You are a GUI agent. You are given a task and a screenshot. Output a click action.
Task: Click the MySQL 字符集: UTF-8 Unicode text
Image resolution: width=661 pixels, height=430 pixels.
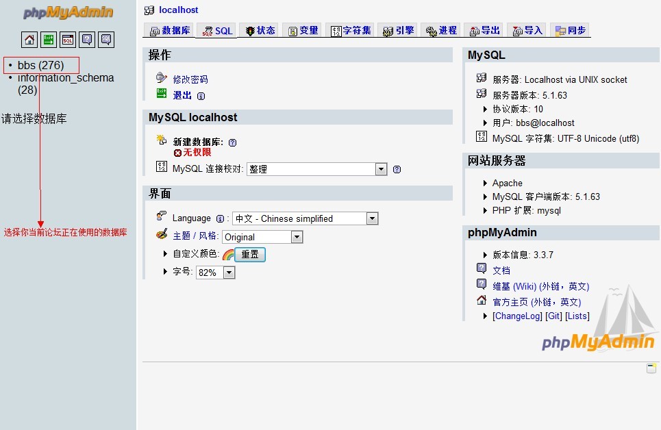(x=566, y=139)
